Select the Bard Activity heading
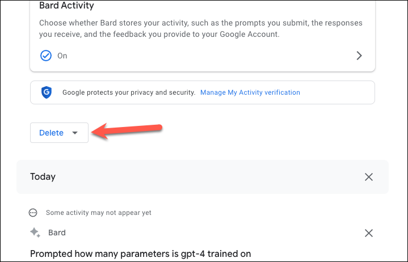The image size is (408, 262). pos(66,5)
